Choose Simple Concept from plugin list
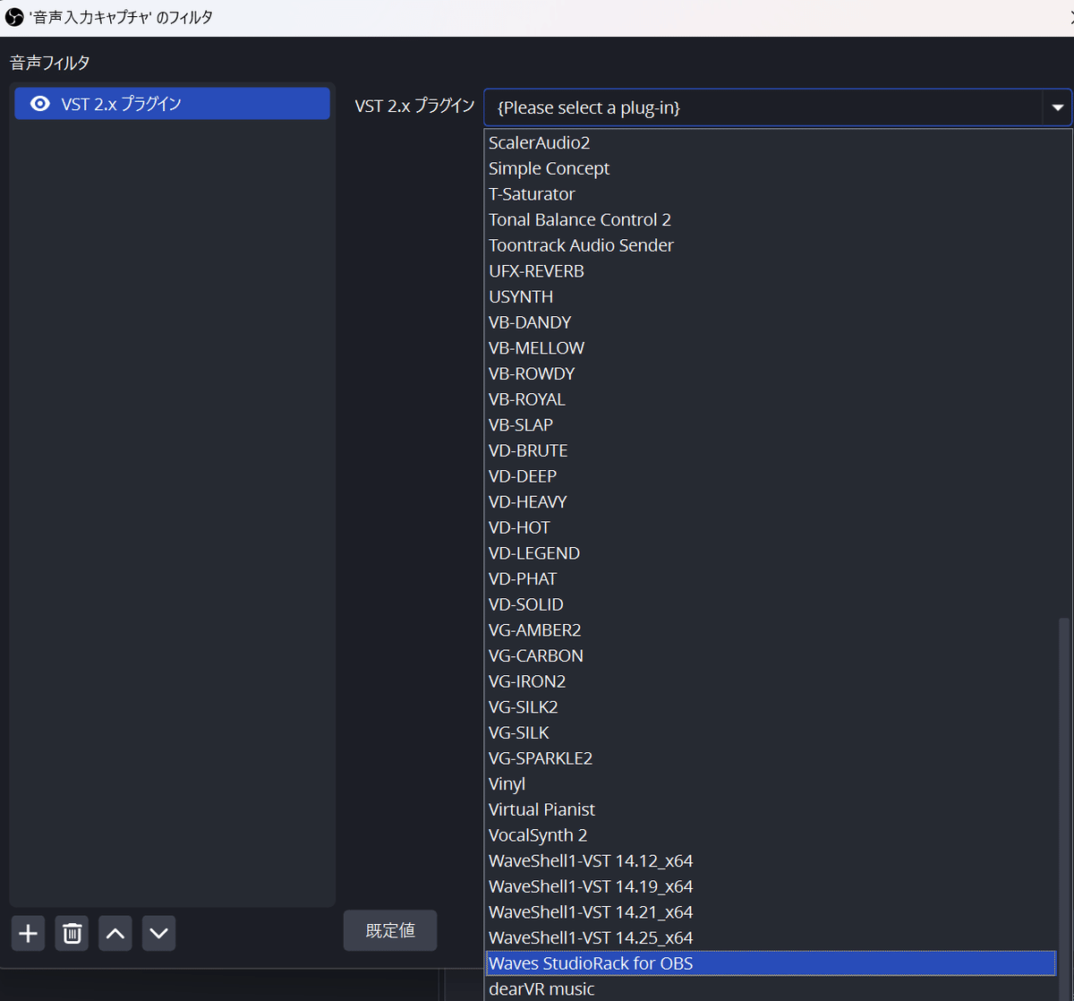This screenshot has width=1074, height=1001. coord(771,168)
